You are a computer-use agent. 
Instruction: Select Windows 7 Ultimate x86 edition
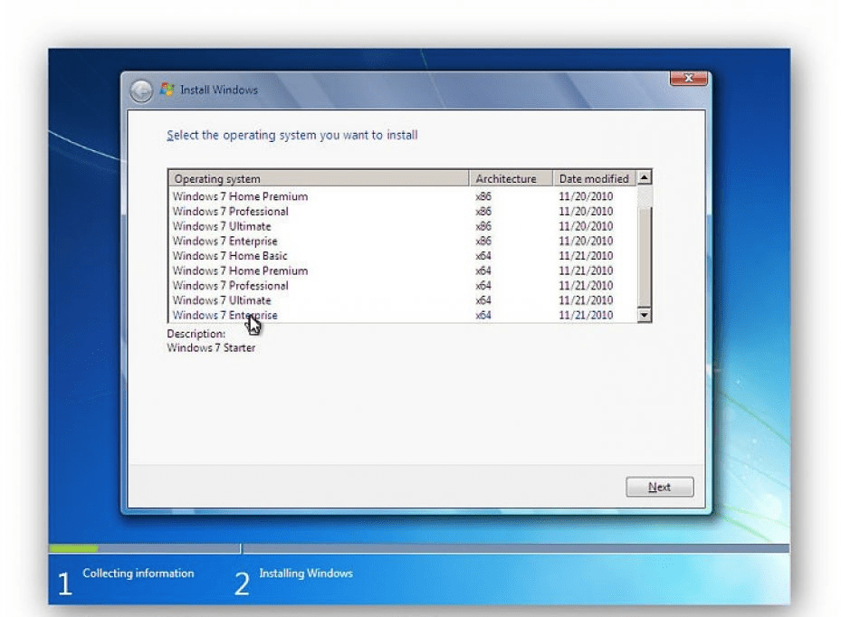(x=222, y=225)
